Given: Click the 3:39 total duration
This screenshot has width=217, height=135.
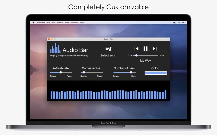Looking at the screenshot, I should (161, 55).
